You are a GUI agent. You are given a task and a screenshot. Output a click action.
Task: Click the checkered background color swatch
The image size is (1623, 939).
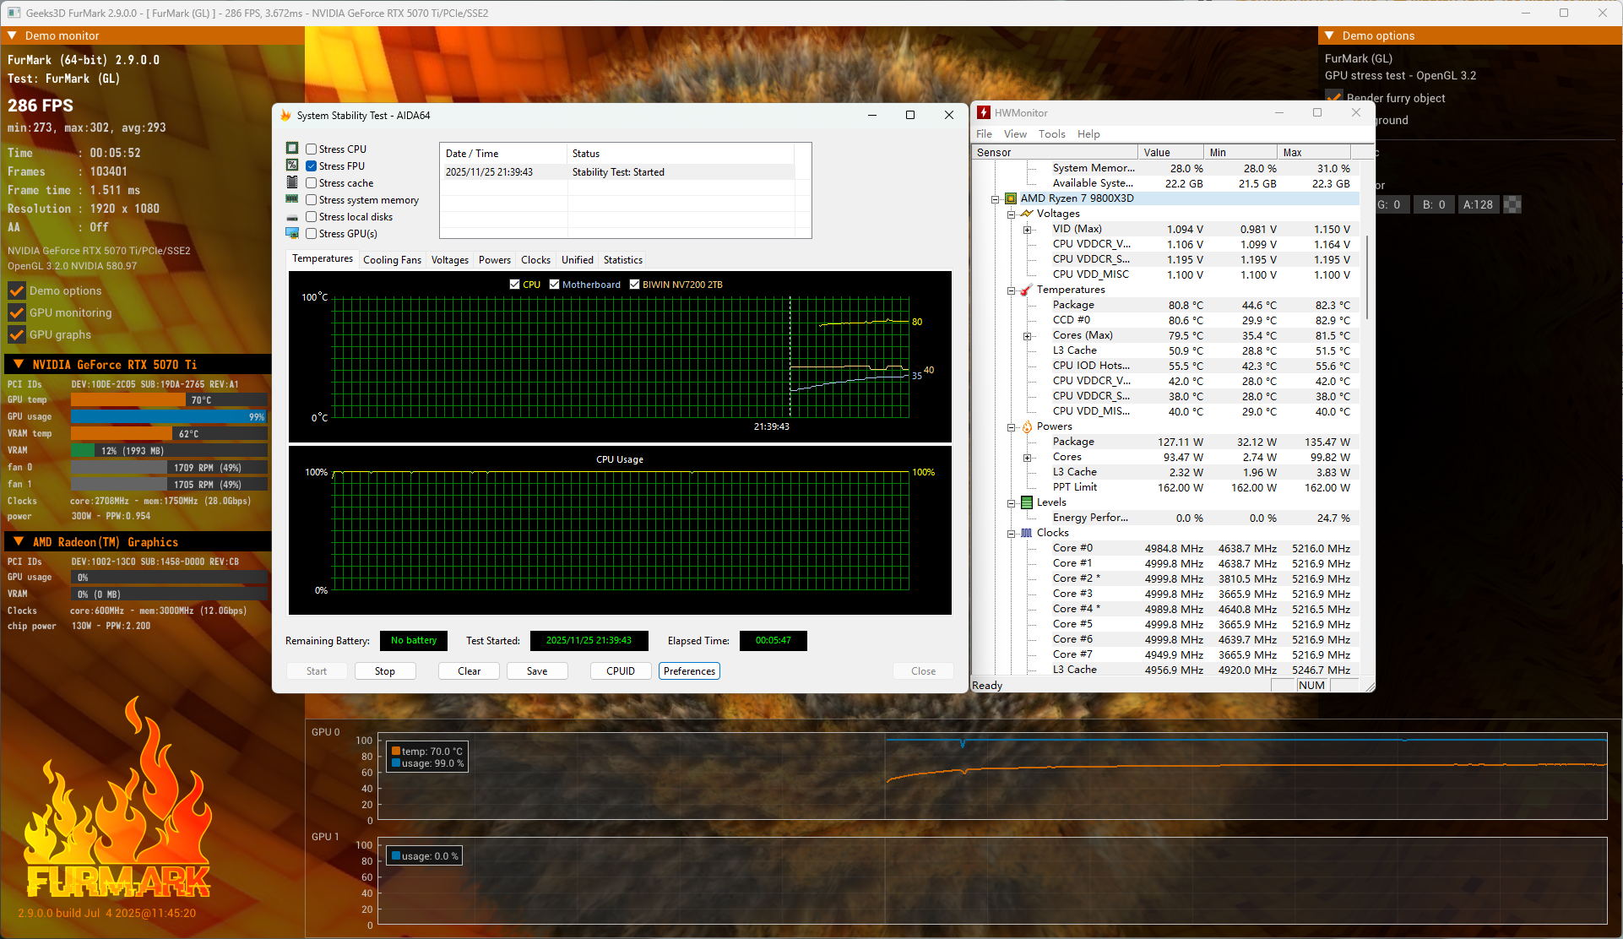click(x=1512, y=204)
